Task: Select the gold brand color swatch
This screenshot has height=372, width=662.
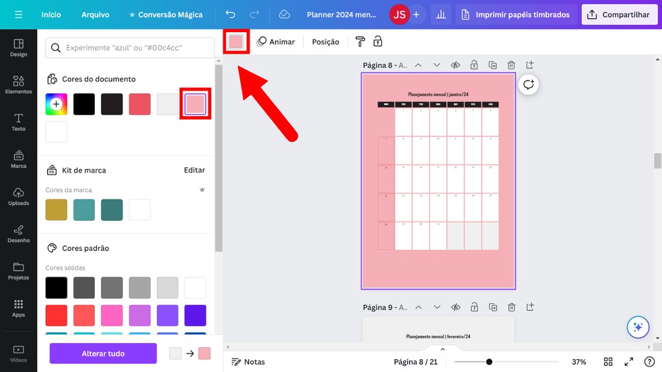Action: 56,210
